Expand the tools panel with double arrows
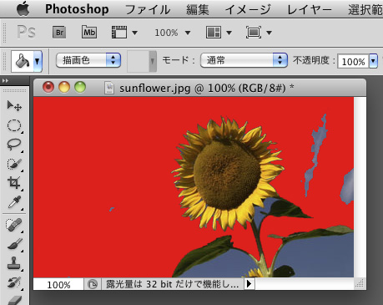The image size is (383, 305). pyautogui.click(x=5, y=81)
